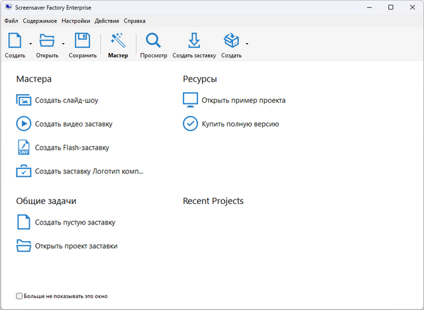Expand dropdown arrow beside package Создать button
The width and height of the screenshot is (424, 310).
(247, 44)
